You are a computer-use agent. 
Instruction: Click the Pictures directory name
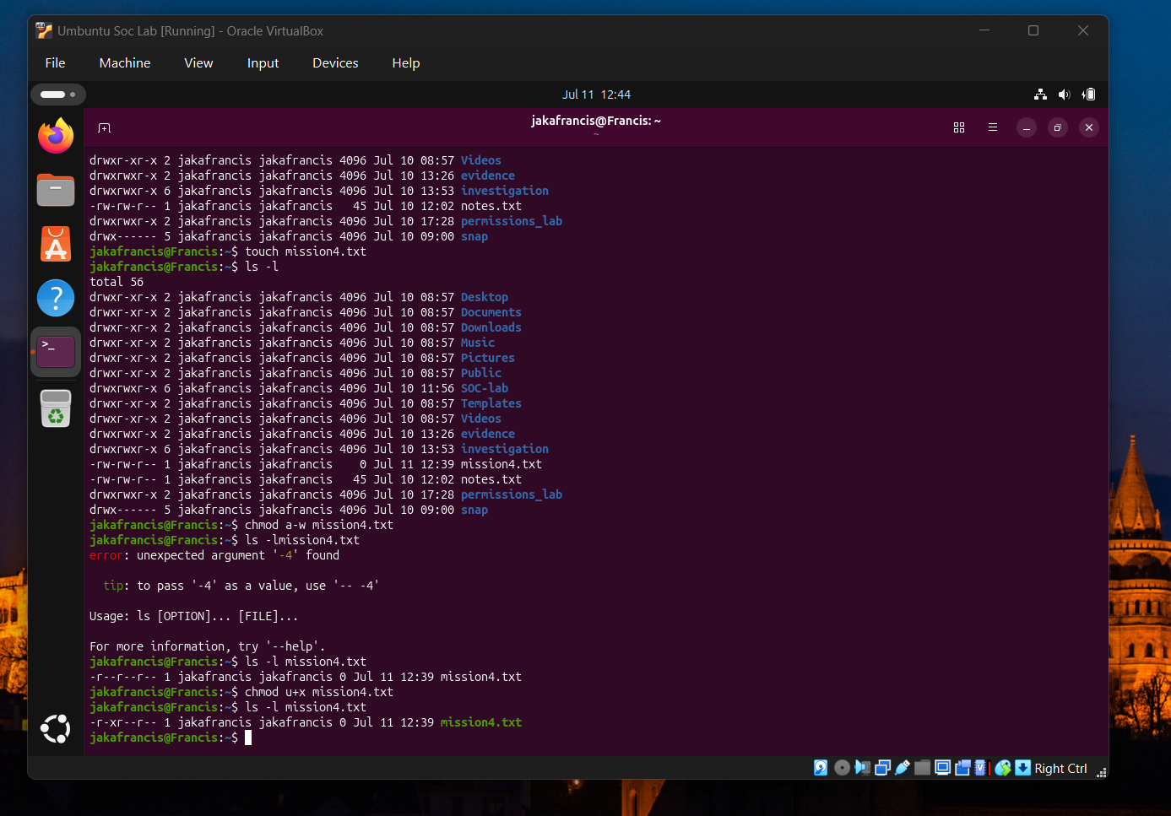click(x=488, y=358)
